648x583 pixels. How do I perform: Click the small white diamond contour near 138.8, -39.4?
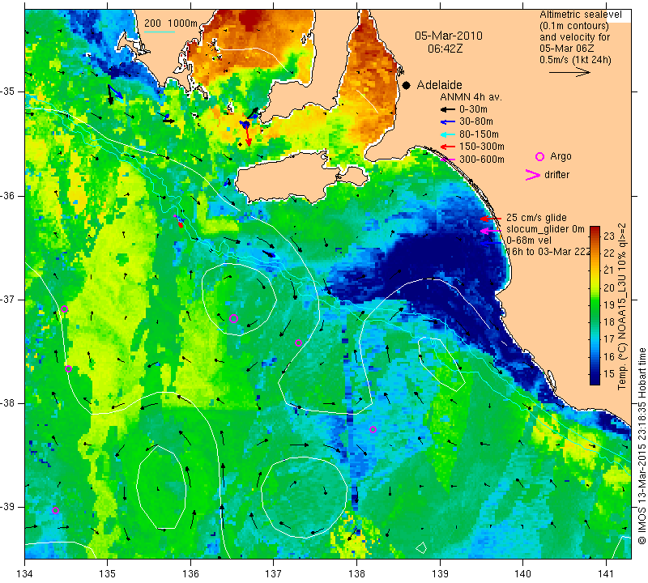pyautogui.click(x=421, y=548)
